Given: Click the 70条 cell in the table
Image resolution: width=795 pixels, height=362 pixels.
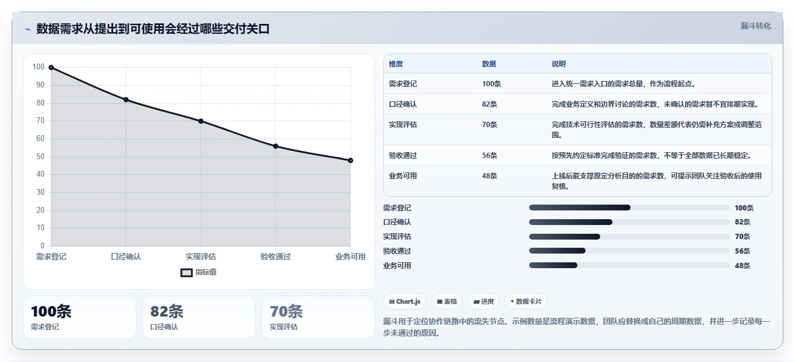Looking at the screenshot, I should tap(489, 125).
